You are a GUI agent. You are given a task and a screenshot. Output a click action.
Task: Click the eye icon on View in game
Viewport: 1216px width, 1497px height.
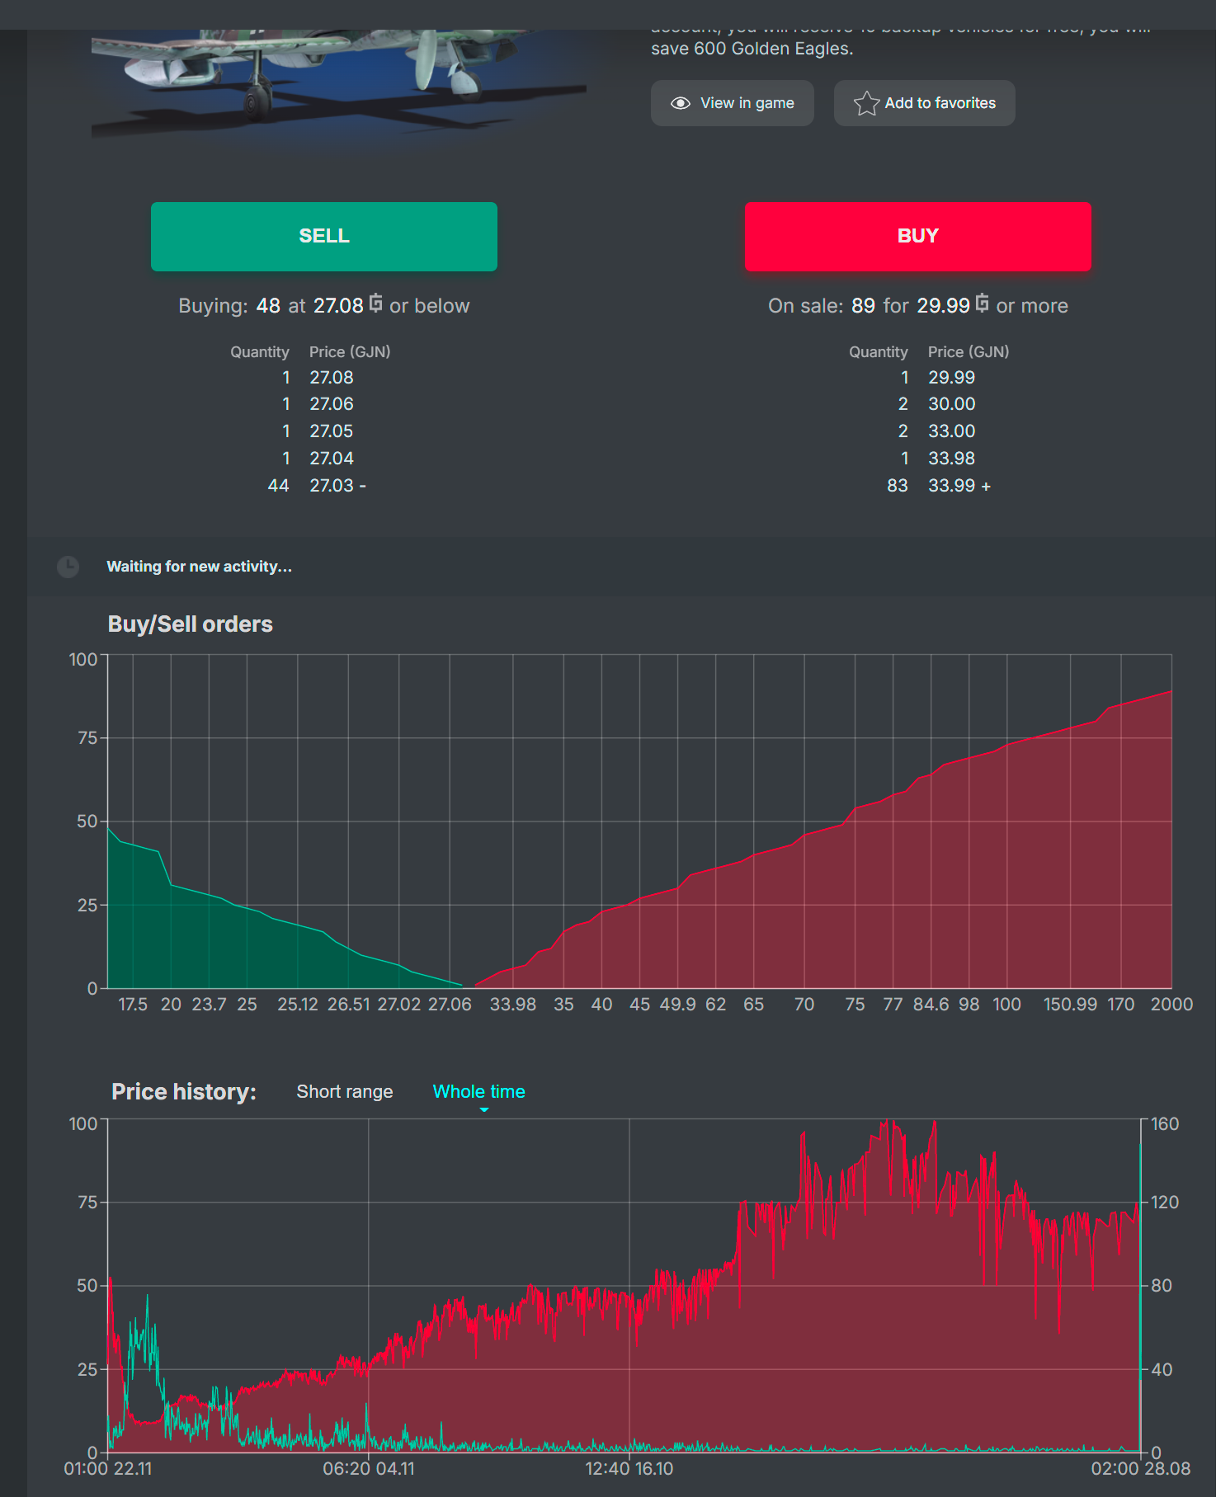(681, 103)
